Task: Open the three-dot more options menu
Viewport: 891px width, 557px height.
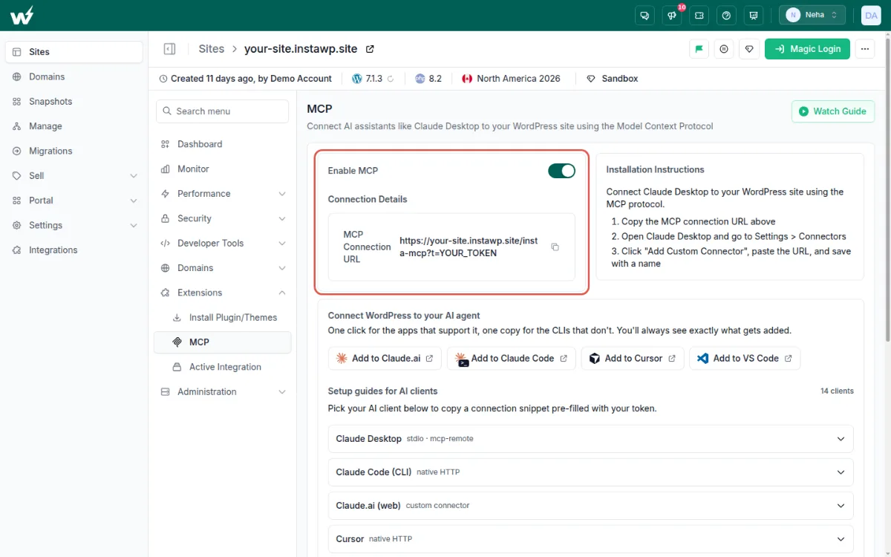Action: click(864, 49)
